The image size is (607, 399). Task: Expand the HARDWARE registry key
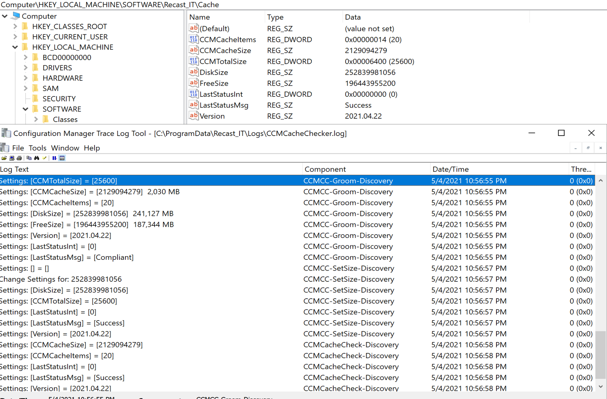tap(26, 78)
